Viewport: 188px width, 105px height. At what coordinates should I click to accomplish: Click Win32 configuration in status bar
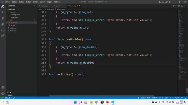tap(177, 98)
